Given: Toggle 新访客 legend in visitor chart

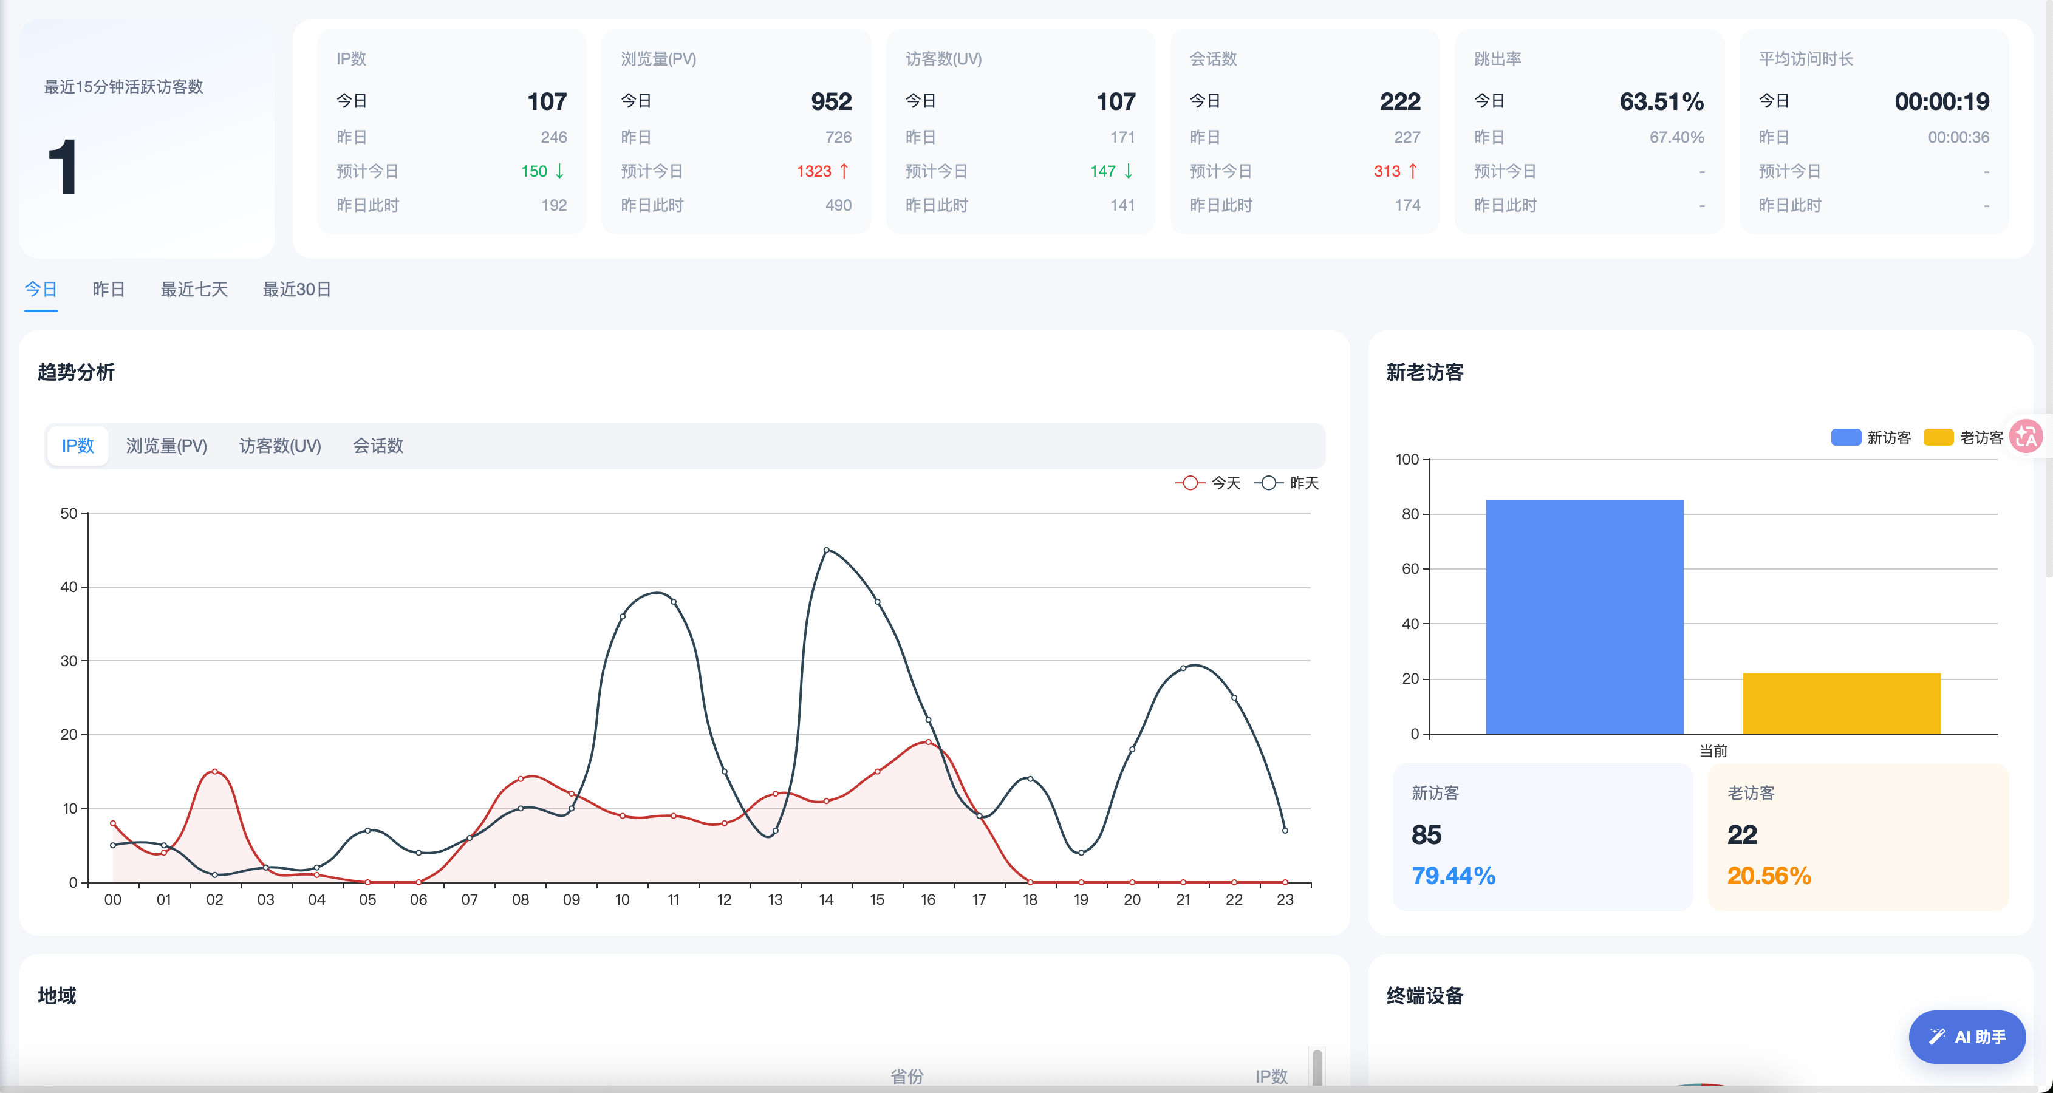Looking at the screenshot, I should pos(1871,437).
